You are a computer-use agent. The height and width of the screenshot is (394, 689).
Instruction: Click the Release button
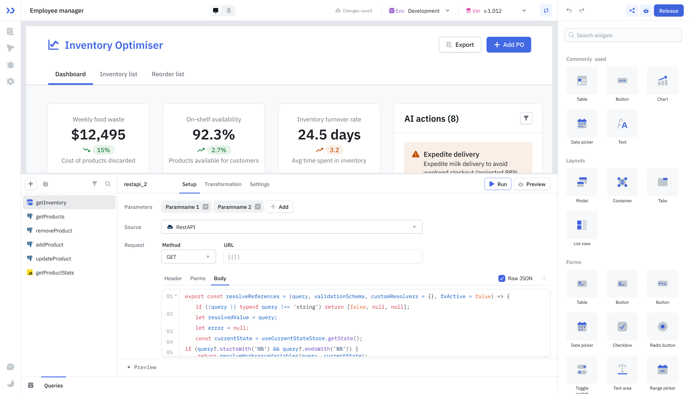click(x=668, y=11)
